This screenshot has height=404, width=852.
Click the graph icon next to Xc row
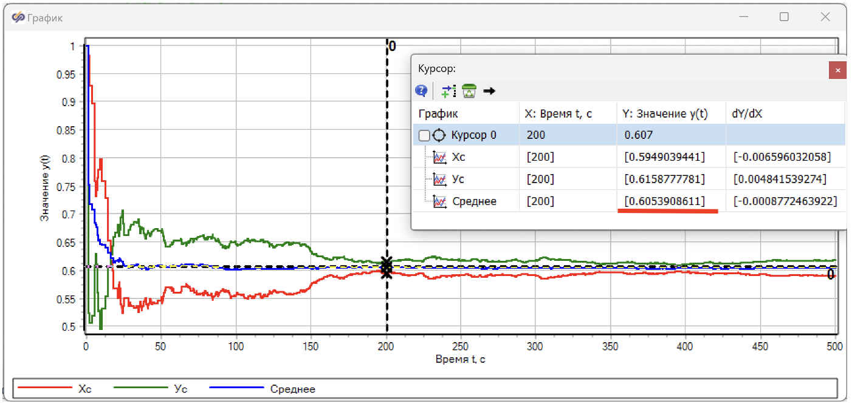(x=439, y=157)
